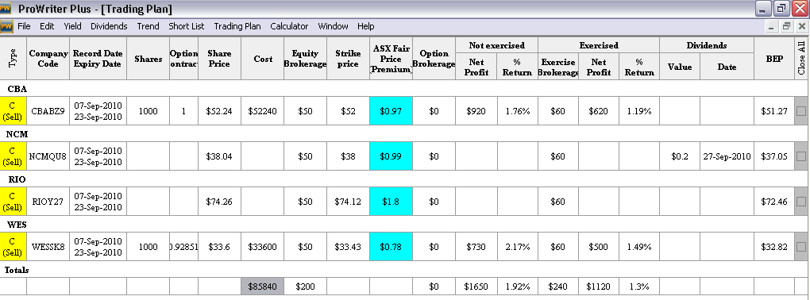Open the File menu
Screen dimensions: 810x300
[x=25, y=26]
